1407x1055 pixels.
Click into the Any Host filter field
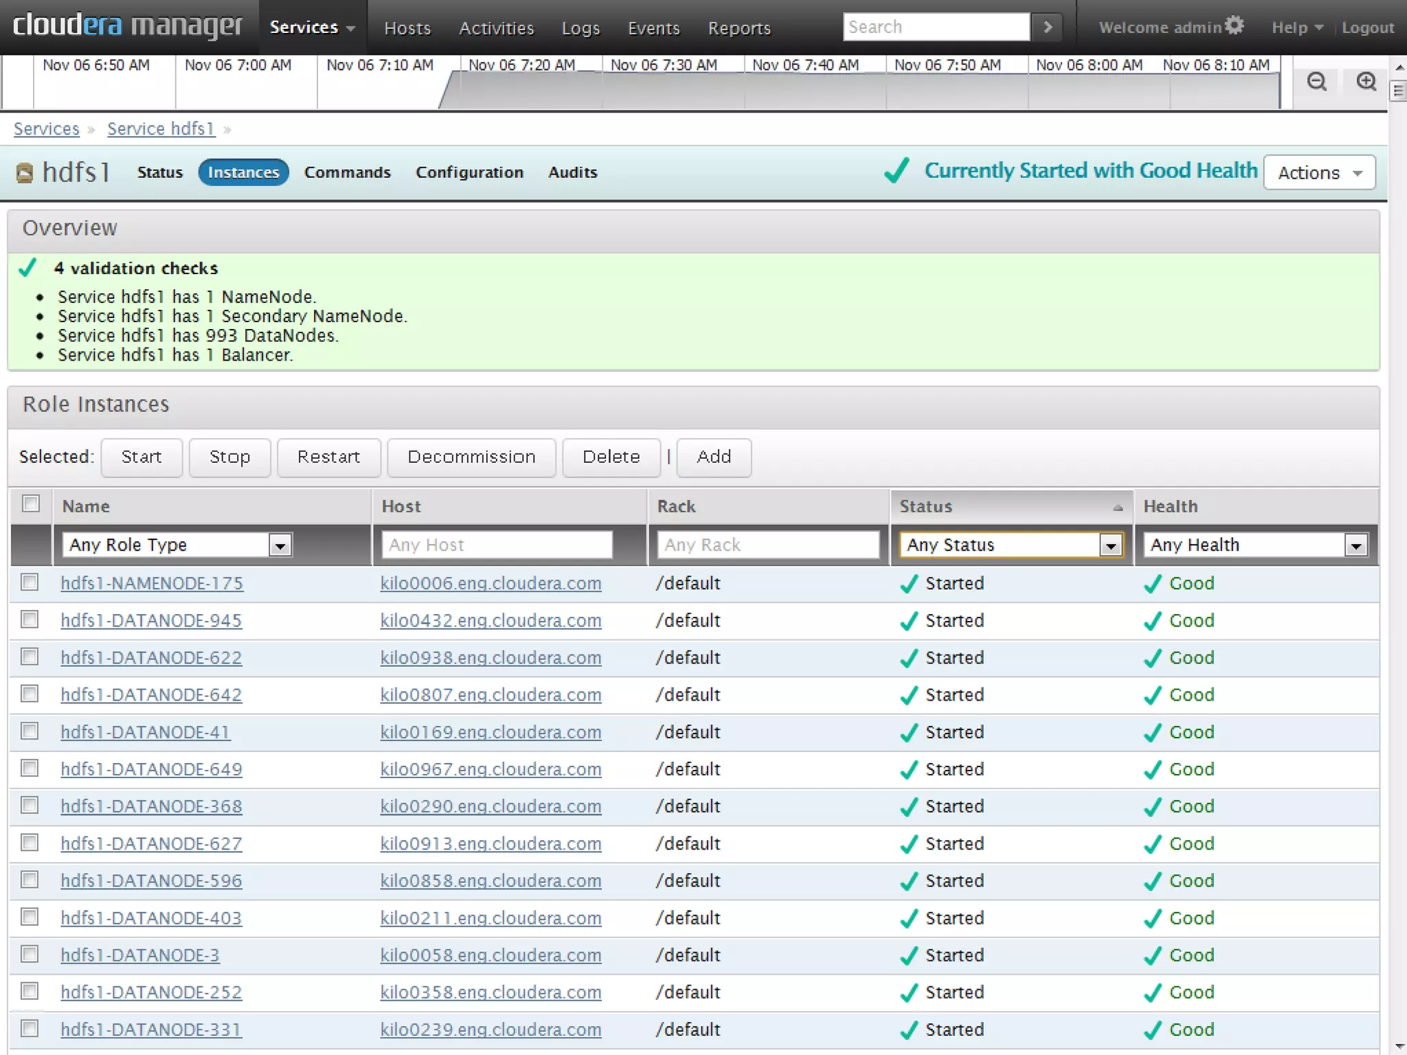click(x=497, y=545)
